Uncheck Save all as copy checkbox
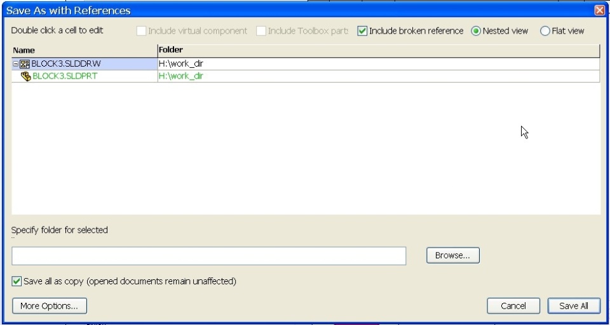Screen dimensions: 610x325 pos(17,281)
